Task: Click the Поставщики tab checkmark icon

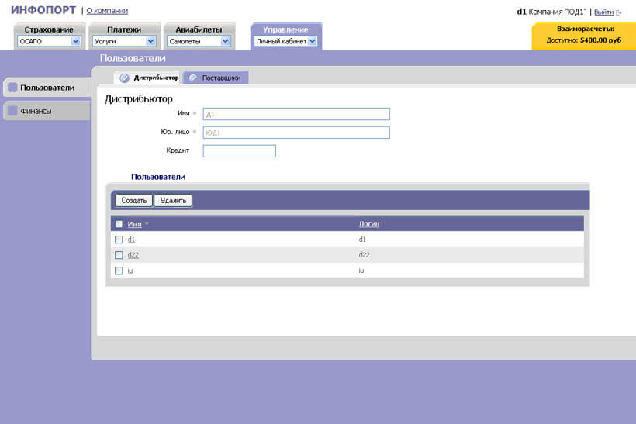Action: coord(192,78)
